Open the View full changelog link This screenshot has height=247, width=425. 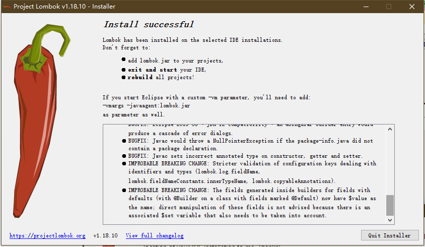click(x=155, y=235)
